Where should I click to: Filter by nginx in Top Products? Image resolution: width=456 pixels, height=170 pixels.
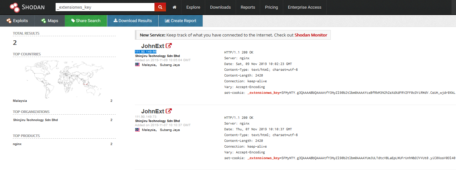pos(17,144)
